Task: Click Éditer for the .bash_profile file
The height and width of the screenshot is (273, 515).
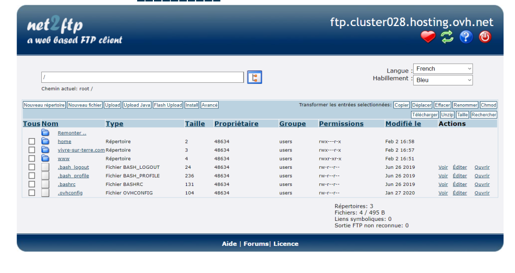Action: [460, 176]
